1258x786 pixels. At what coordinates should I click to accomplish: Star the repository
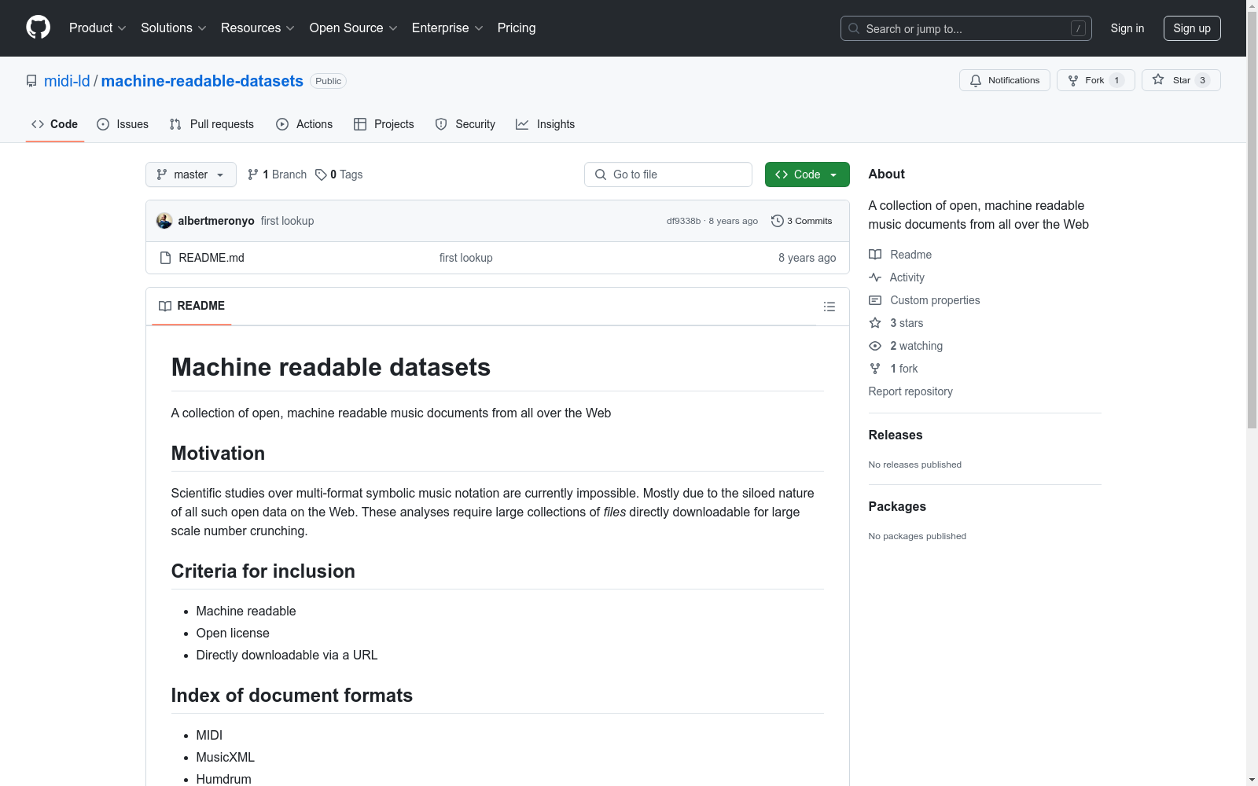1180,80
